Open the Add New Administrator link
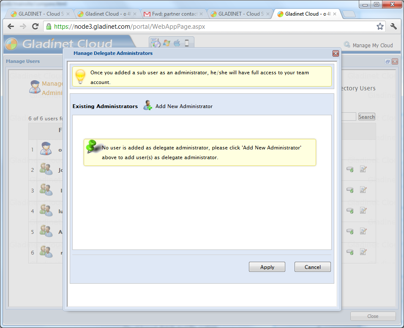This screenshot has height=328, width=404. coord(184,106)
